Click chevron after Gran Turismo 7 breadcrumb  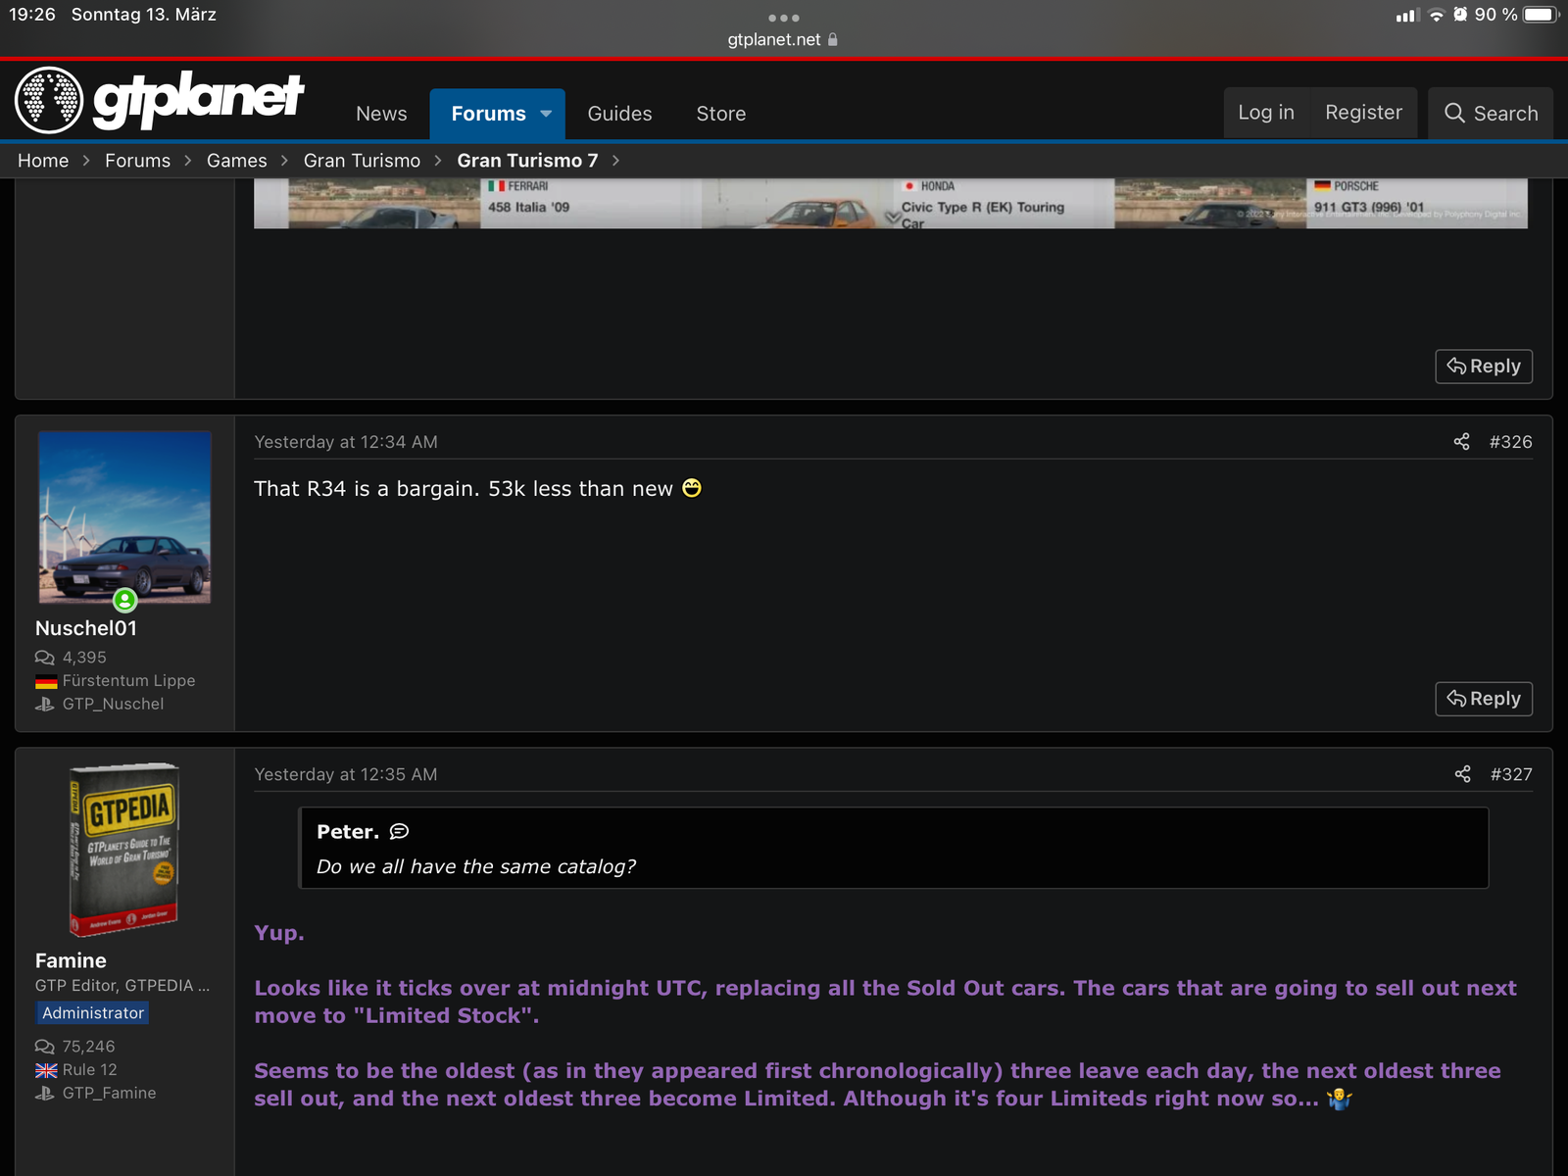615,161
